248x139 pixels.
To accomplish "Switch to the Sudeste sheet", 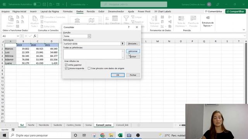I will (x=58, y=125).
